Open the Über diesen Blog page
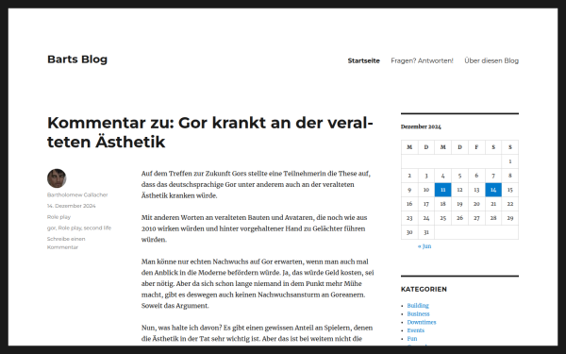The image size is (566, 354). coord(491,60)
